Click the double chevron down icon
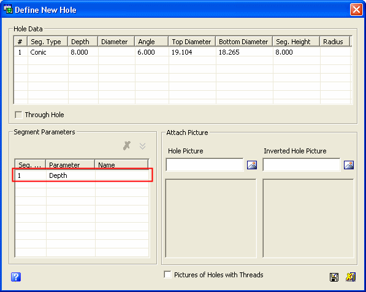The width and height of the screenshot is (366, 292). [x=142, y=146]
